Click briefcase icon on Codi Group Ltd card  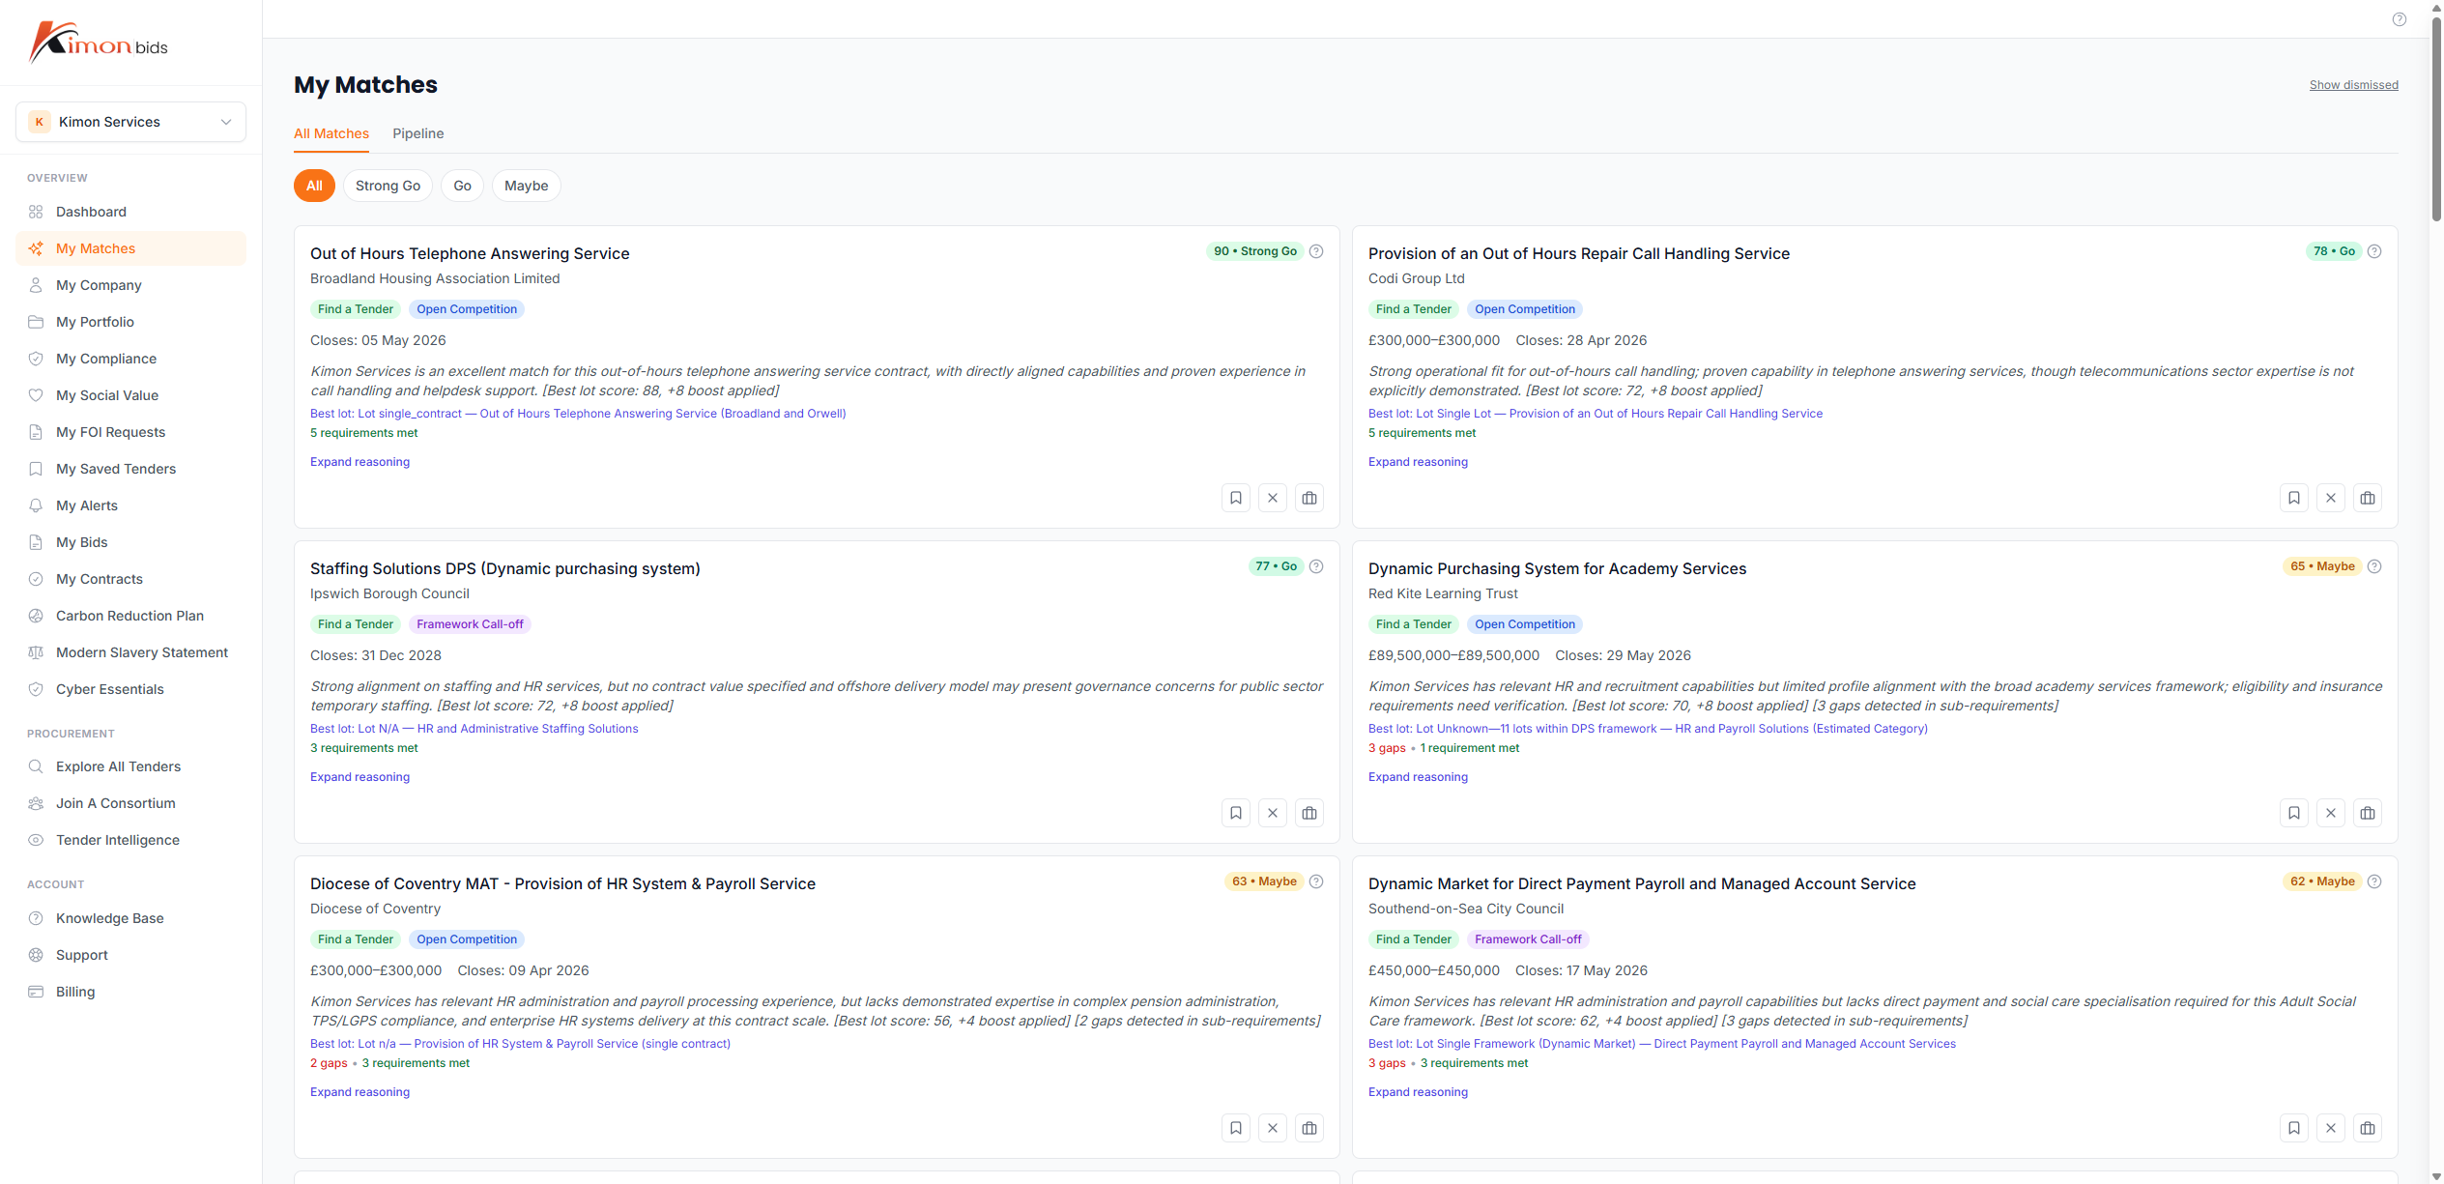coord(2368,498)
